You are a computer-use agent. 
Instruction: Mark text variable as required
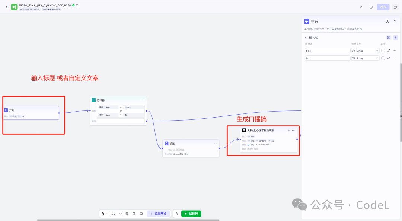click(383, 58)
